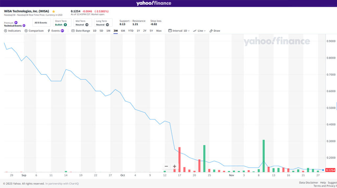
Task: Click the Premium purple badge icon
Action: pyautogui.click(x=16, y=23)
